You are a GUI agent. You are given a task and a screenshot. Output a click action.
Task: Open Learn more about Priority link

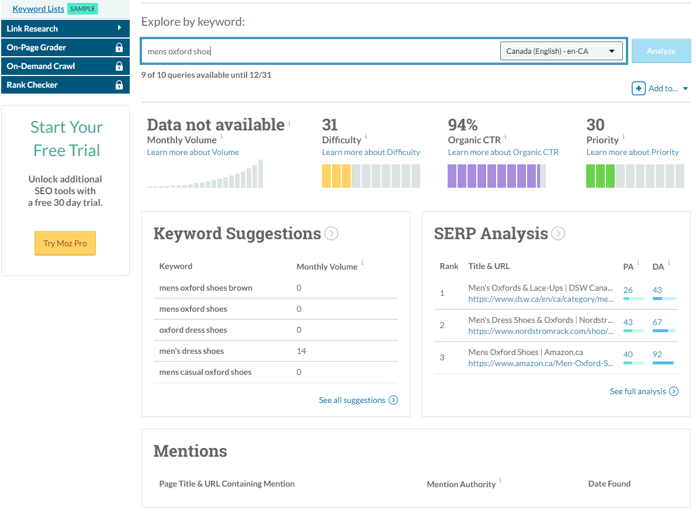[x=632, y=152]
